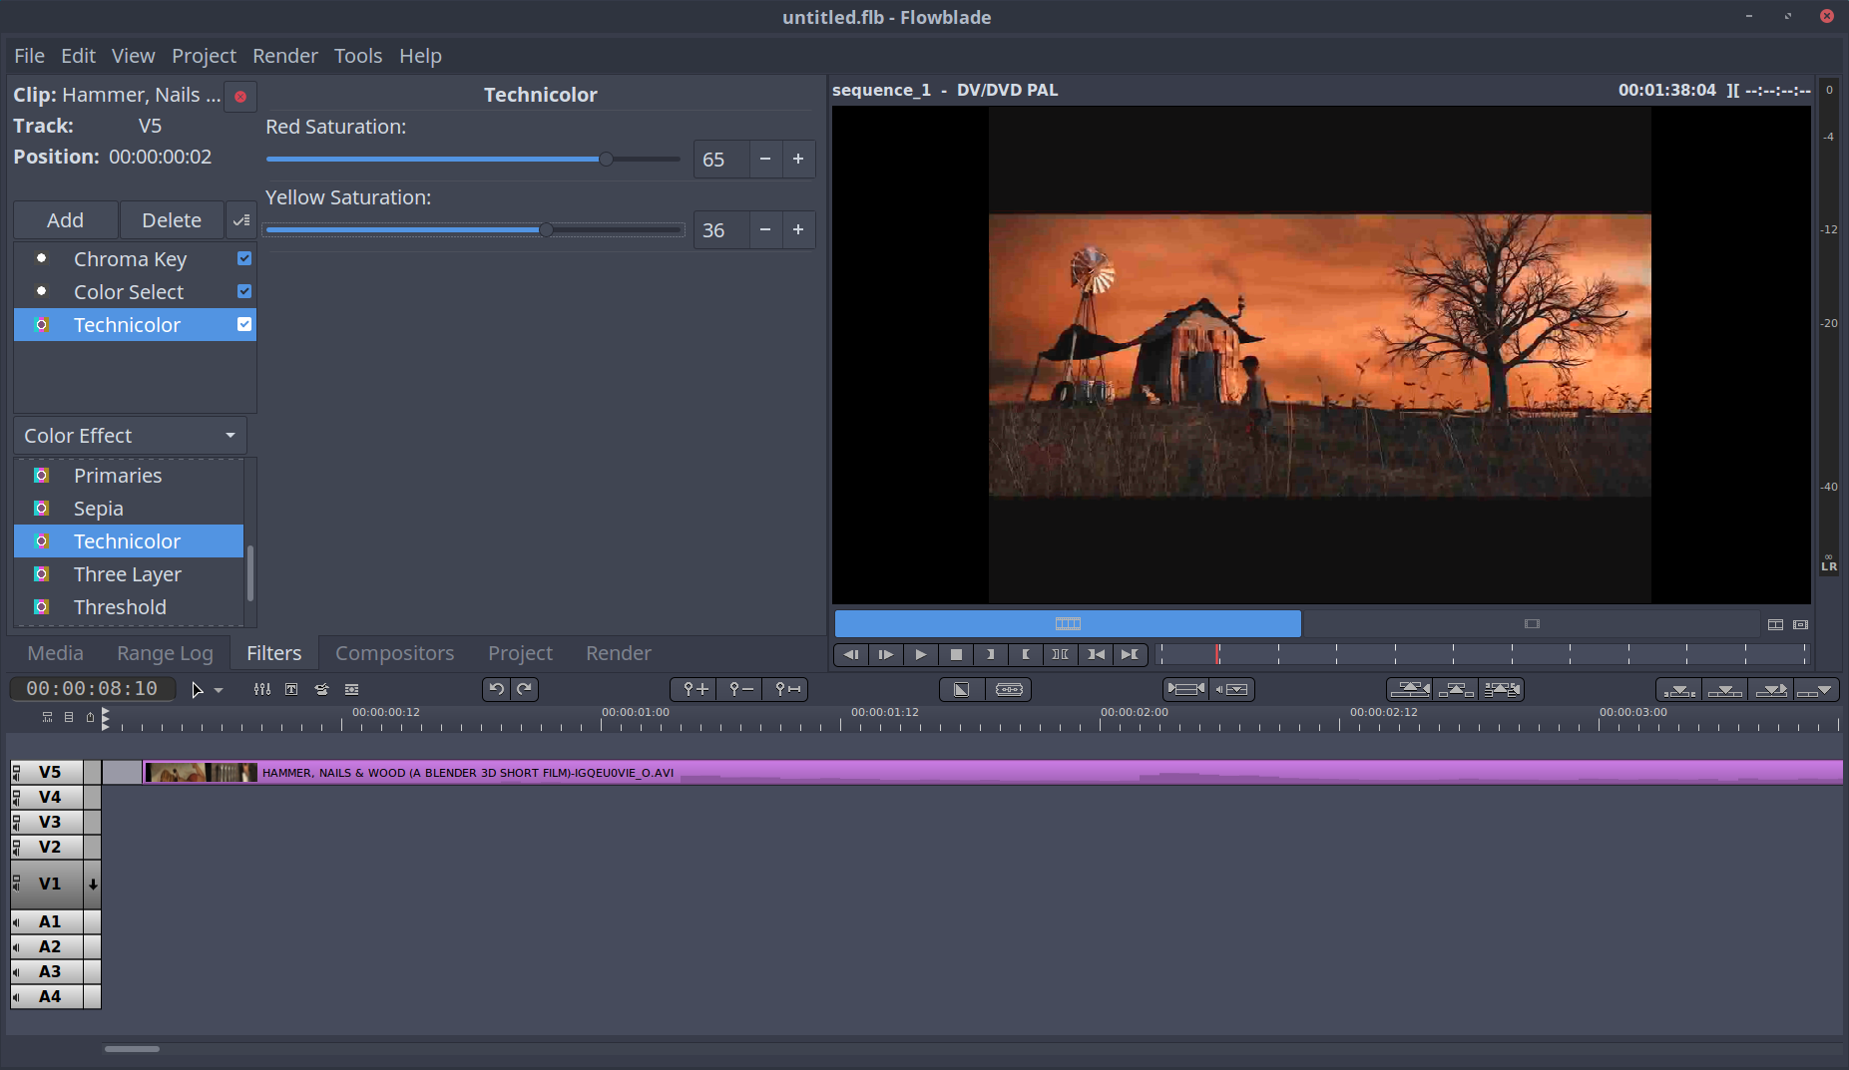Click the timeline timecode display 00:00:08:10
The image size is (1849, 1070).
click(x=92, y=689)
